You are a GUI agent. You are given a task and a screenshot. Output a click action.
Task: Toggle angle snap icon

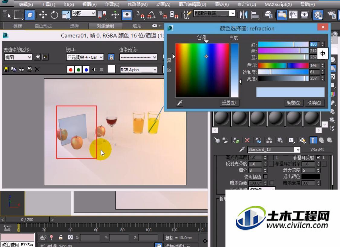(x=151, y=15)
